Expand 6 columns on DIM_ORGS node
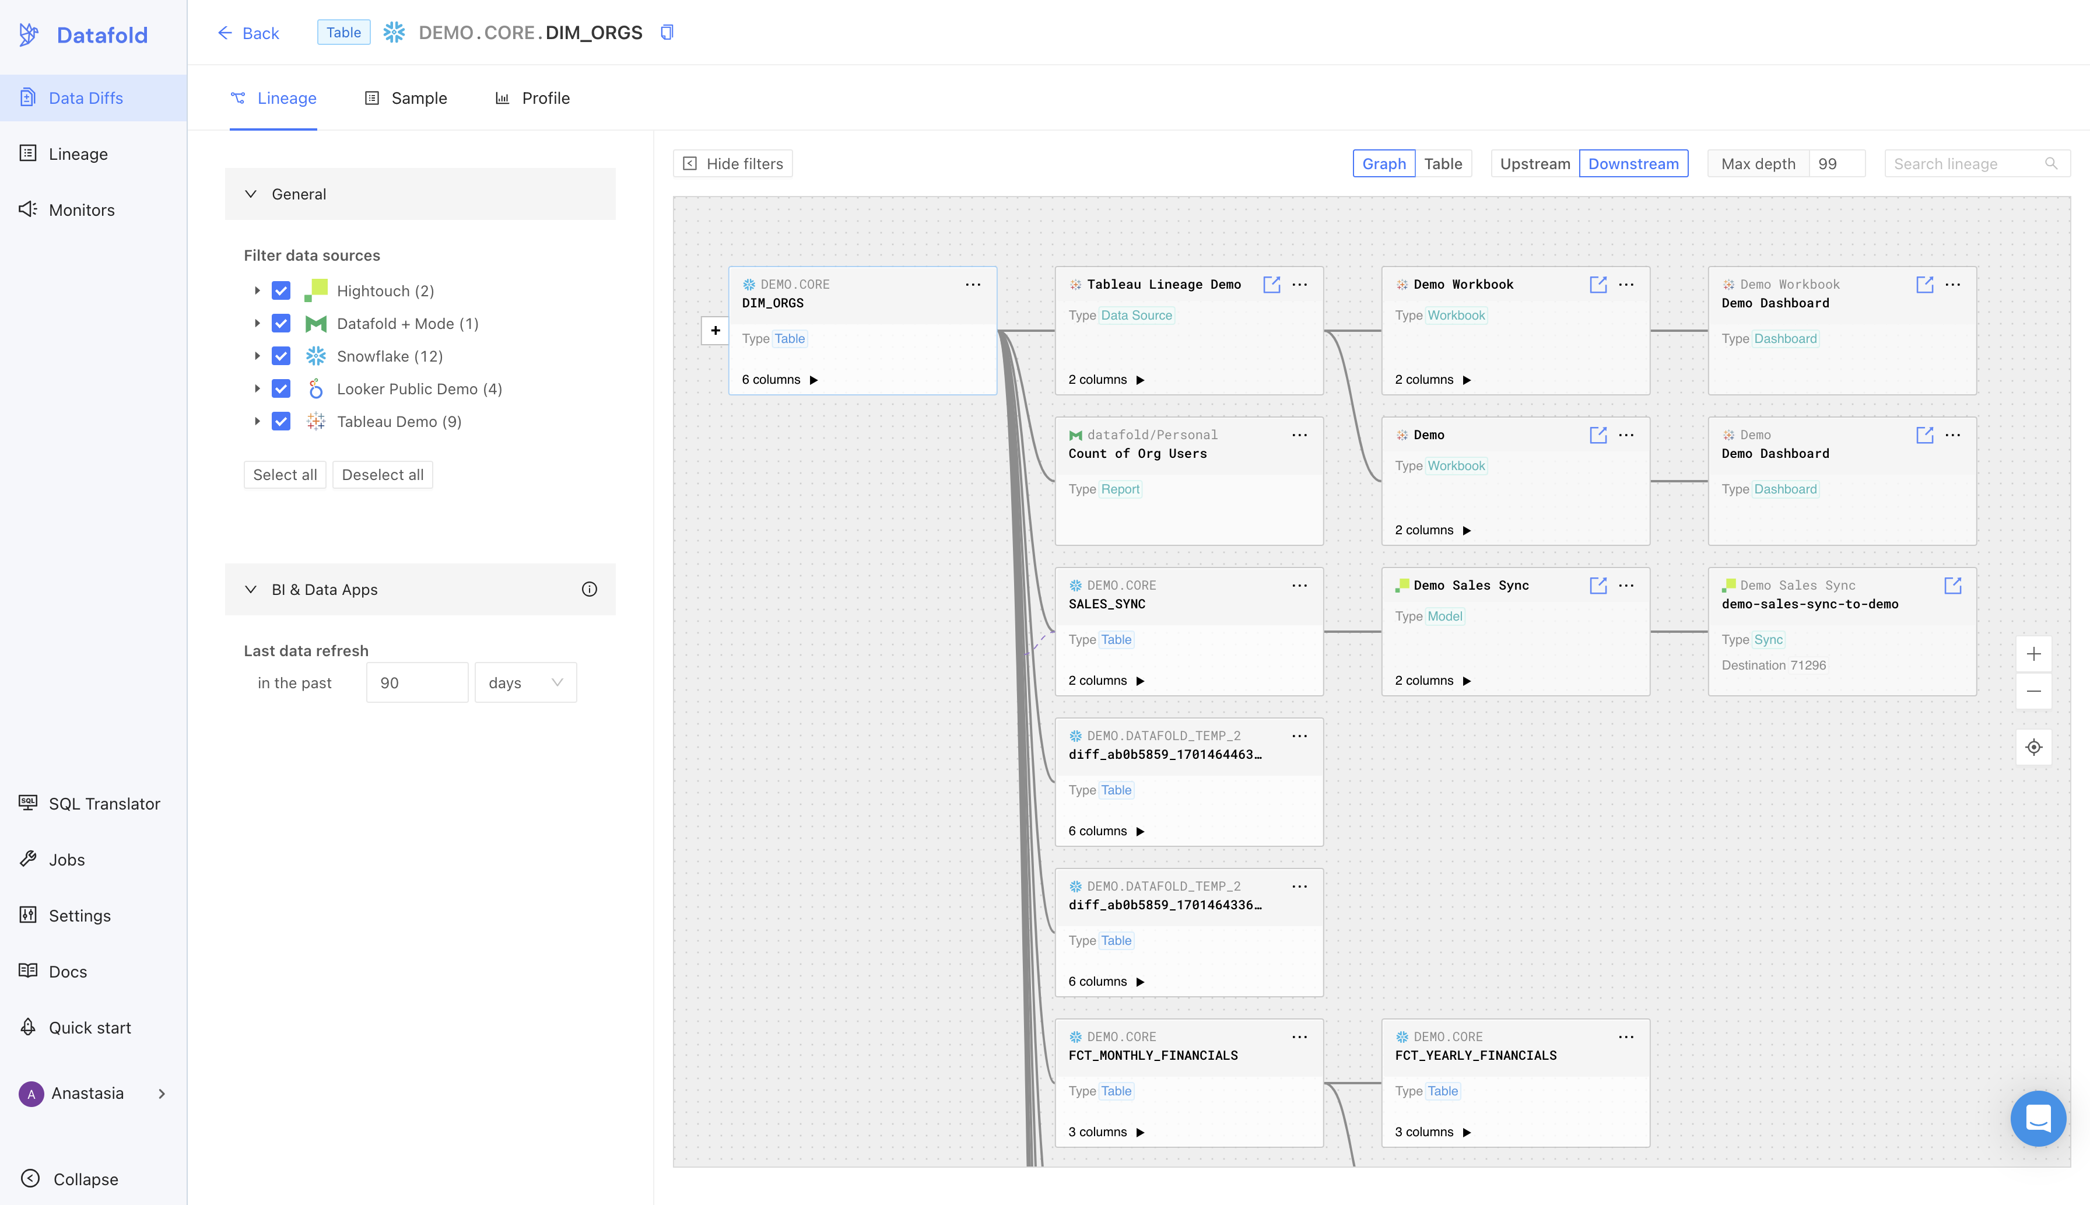2090x1205 pixels. [x=780, y=380]
